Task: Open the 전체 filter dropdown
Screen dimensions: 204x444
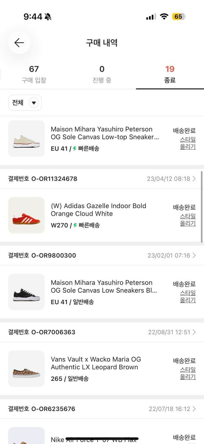Action: pyautogui.click(x=25, y=102)
